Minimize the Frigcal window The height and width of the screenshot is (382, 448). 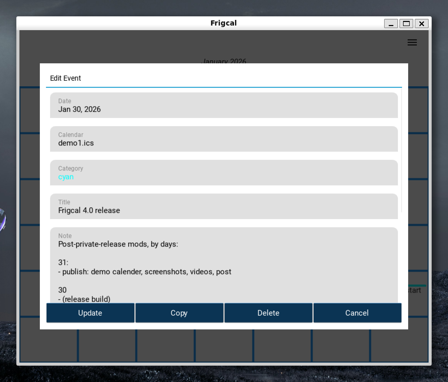coord(391,24)
